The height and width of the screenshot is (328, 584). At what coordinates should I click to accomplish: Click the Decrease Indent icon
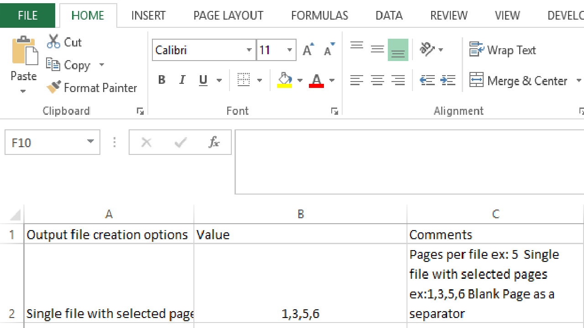(427, 81)
